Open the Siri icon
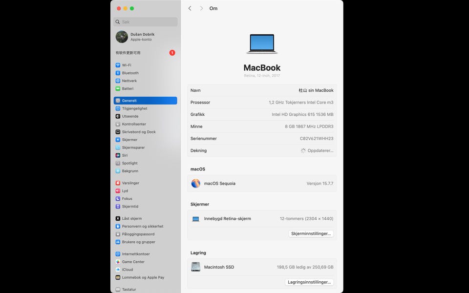469x293 pixels. tap(118, 155)
